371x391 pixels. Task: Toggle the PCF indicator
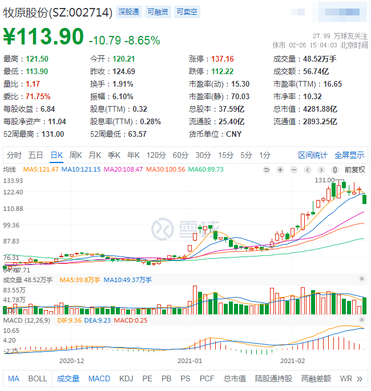click(207, 378)
